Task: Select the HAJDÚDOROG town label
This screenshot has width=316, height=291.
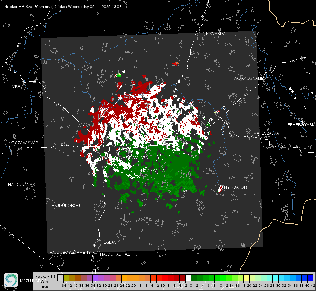Action: tap(66, 206)
